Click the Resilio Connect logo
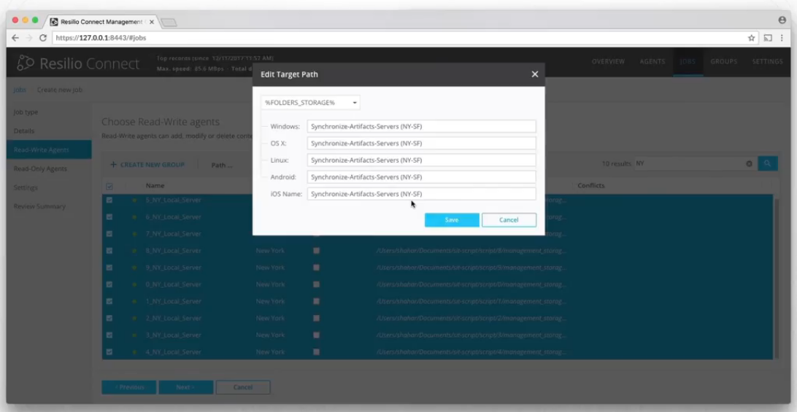 (77, 63)
